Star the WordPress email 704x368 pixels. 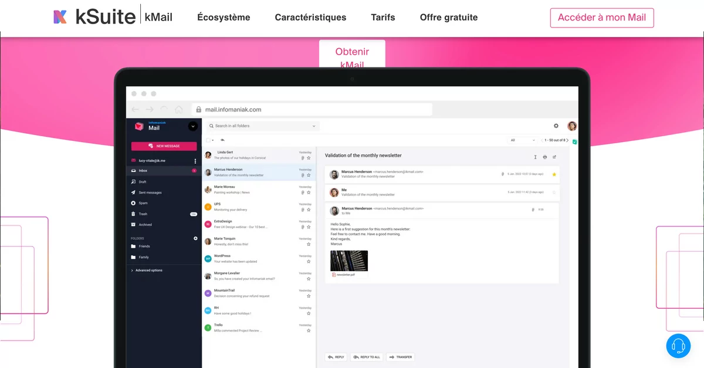(x=309, y=262)
